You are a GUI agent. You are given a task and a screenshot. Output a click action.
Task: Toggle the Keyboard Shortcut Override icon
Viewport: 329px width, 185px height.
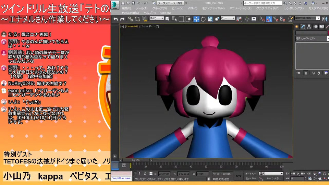click(254, 19)
